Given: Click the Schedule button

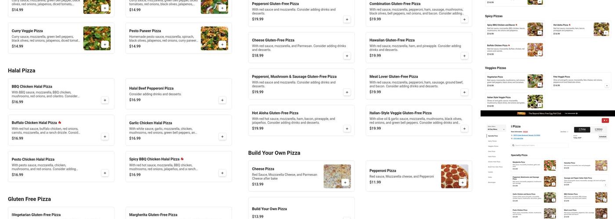Looking at the screenshot, I should (x=602, y=137).
